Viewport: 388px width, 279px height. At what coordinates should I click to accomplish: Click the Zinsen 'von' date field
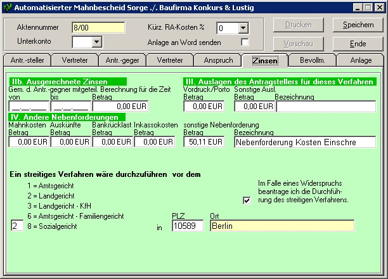(29, 107)
